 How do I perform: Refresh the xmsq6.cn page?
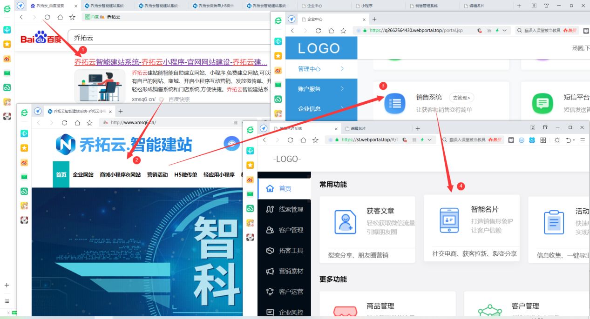64,123
